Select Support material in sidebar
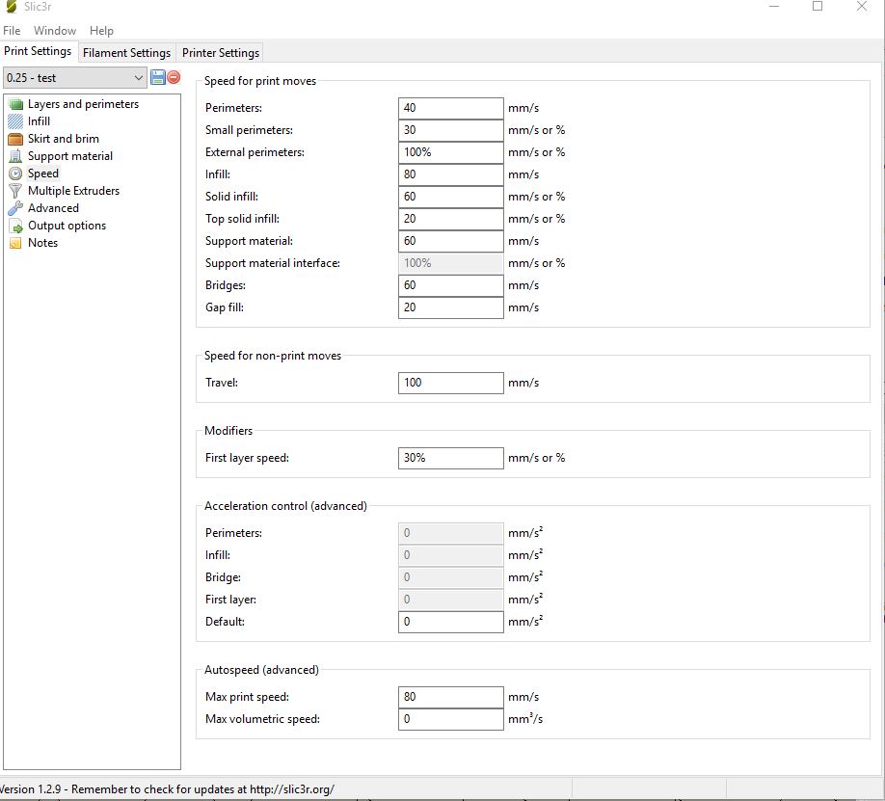 (x=69, y=156)
